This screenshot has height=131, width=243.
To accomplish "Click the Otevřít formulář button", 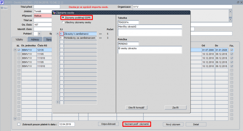I will coord(136,108).
